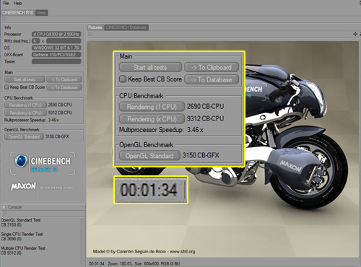
Task: Click the CINEBENCH Release 10 logo
Action: (x=43, y=163)
